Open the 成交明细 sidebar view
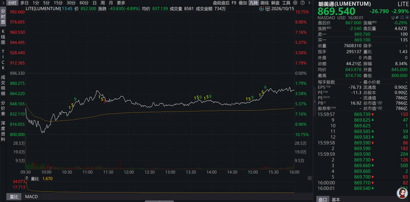The image size is (410, 202). point(3,85)
